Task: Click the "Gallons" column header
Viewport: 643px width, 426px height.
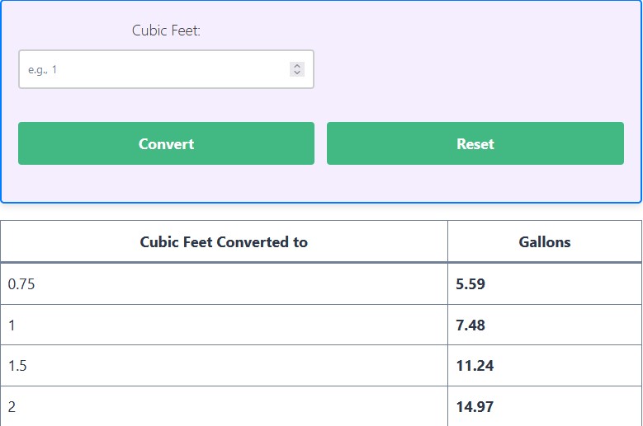Action: [545, 241]
